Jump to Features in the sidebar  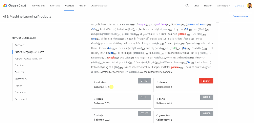coord(19,72)
